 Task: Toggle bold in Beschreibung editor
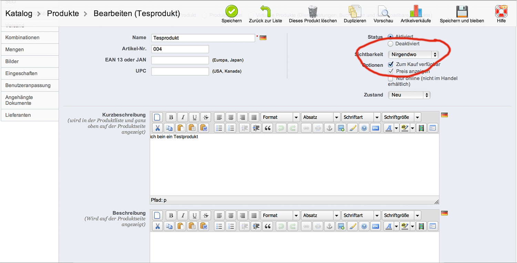(x=171, y=215)
